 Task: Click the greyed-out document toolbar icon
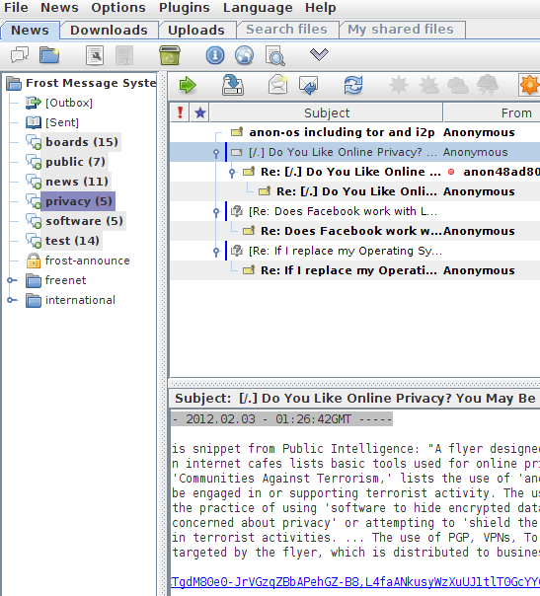coord(124,55)
